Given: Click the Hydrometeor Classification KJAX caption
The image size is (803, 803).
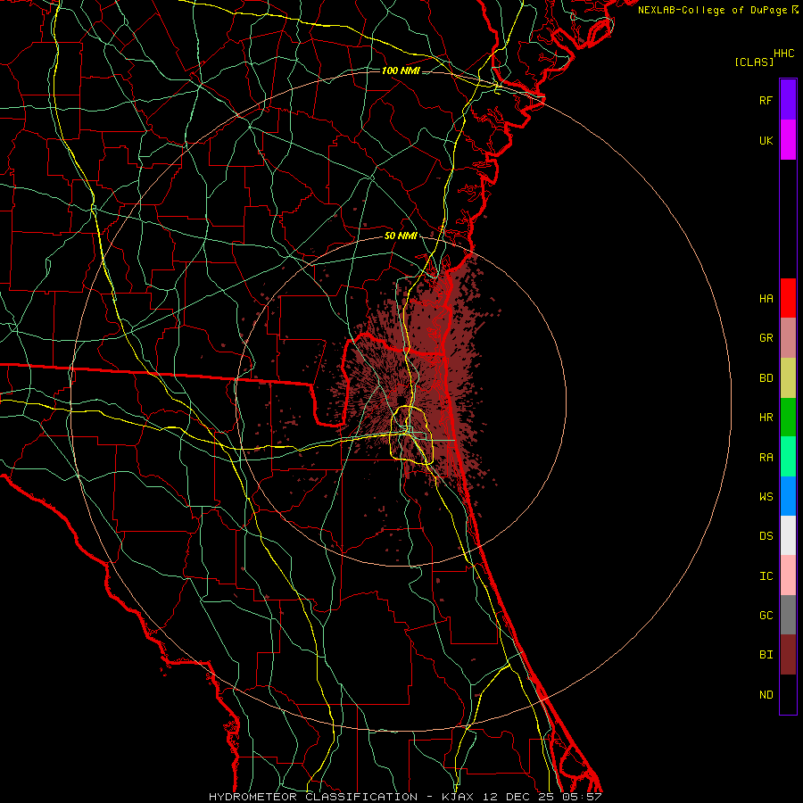Looking at the screenshot, I should click(405, 797).
